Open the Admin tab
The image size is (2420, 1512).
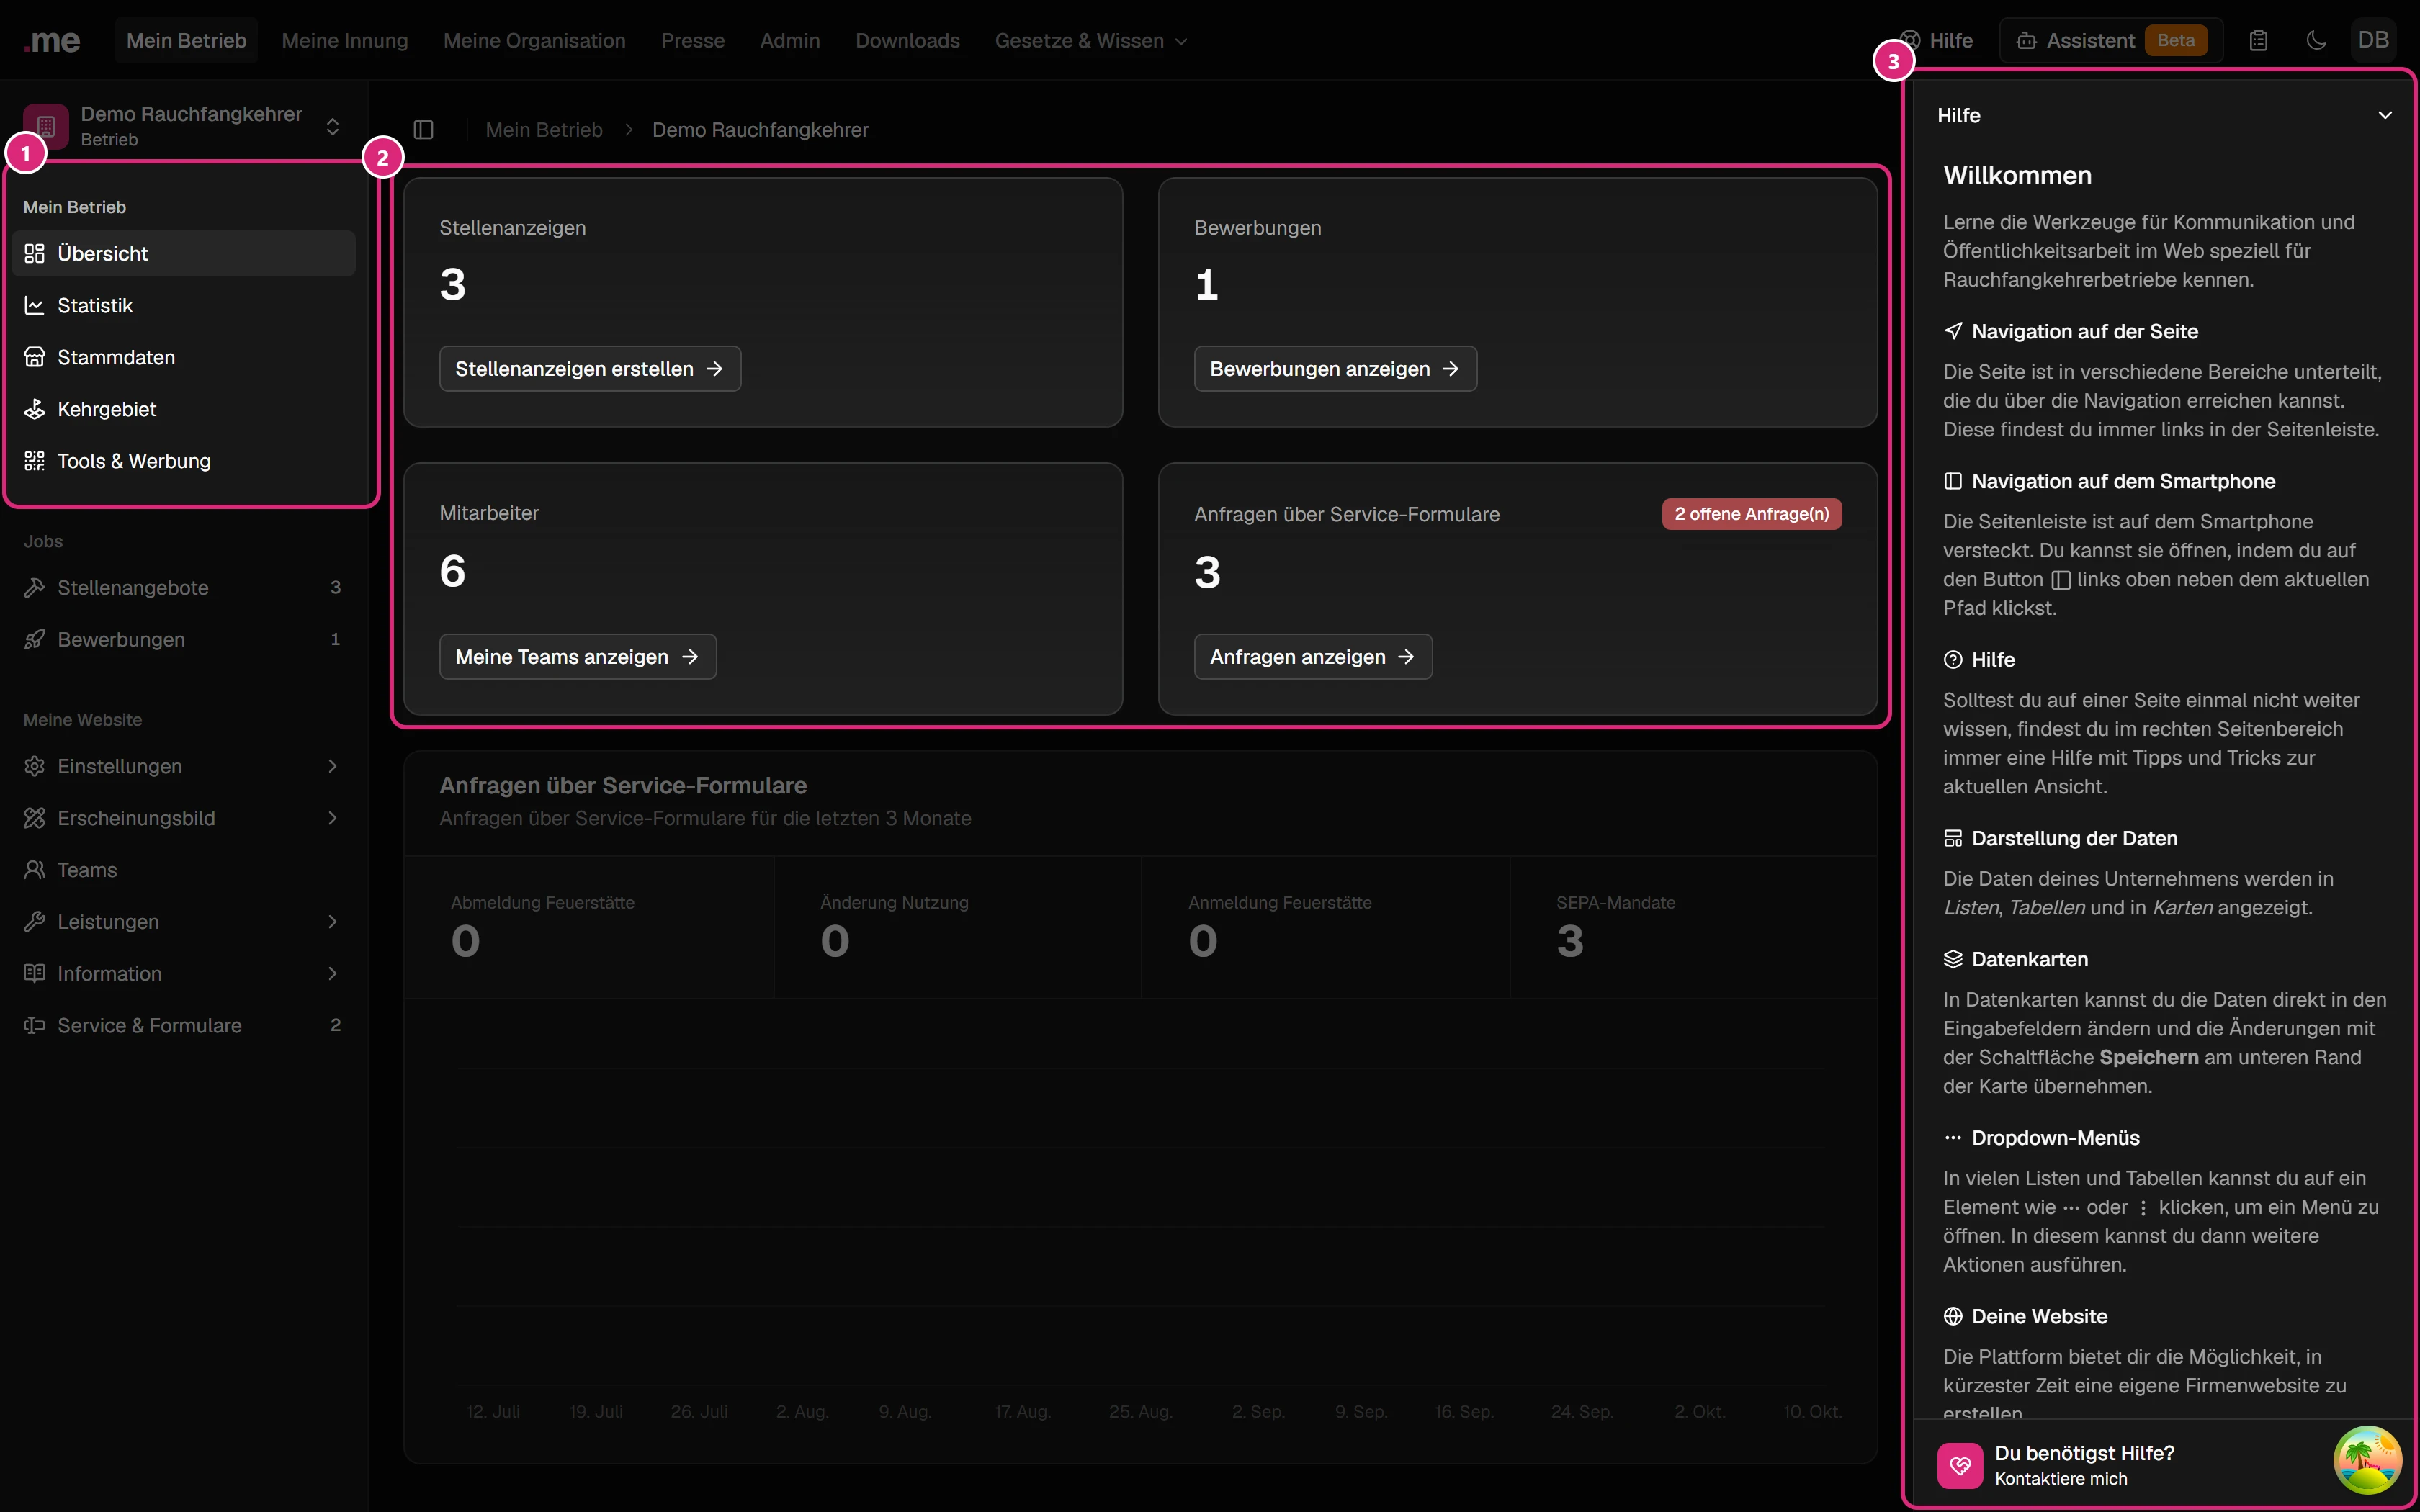(x=790, y=41)
